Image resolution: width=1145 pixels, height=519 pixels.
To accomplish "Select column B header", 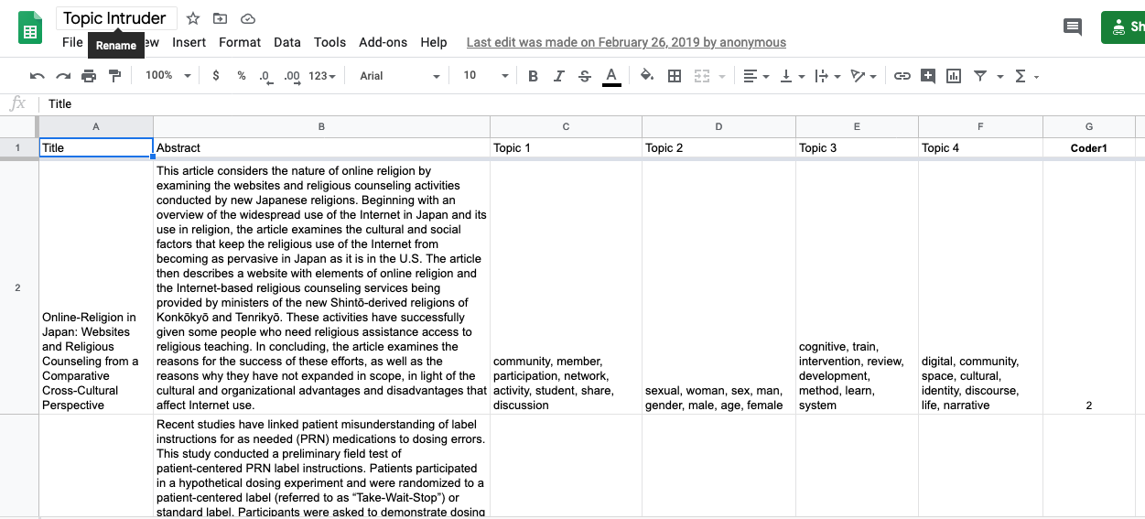I will (321, 126).
